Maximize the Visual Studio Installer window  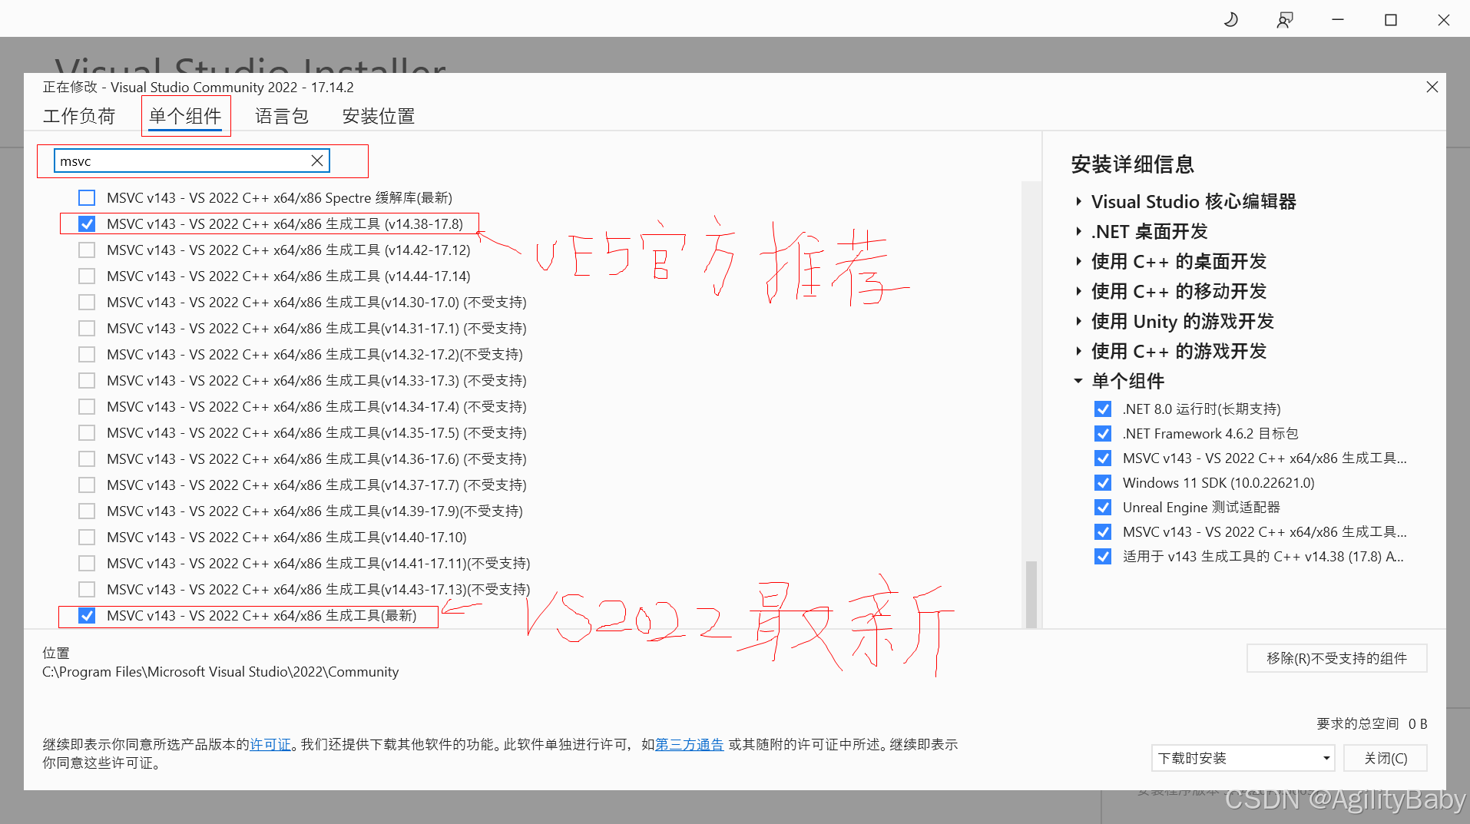tap(1391, 20)
